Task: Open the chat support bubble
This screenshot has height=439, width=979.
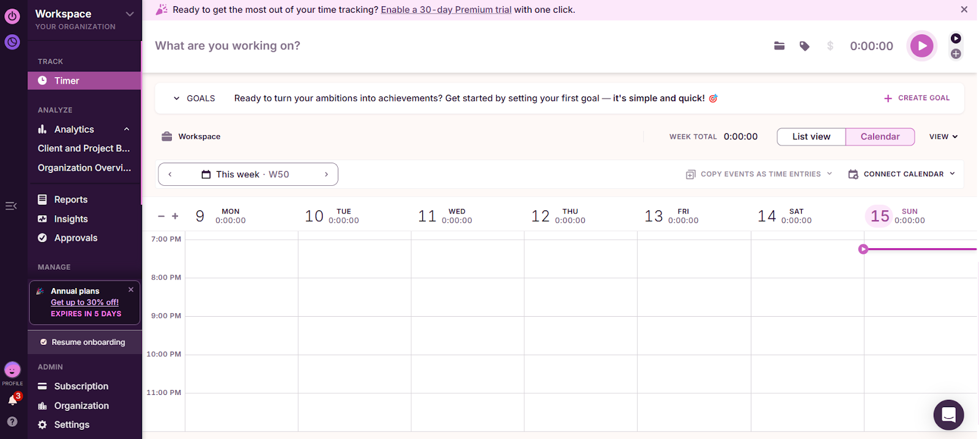Action: [x=948, y=415]
